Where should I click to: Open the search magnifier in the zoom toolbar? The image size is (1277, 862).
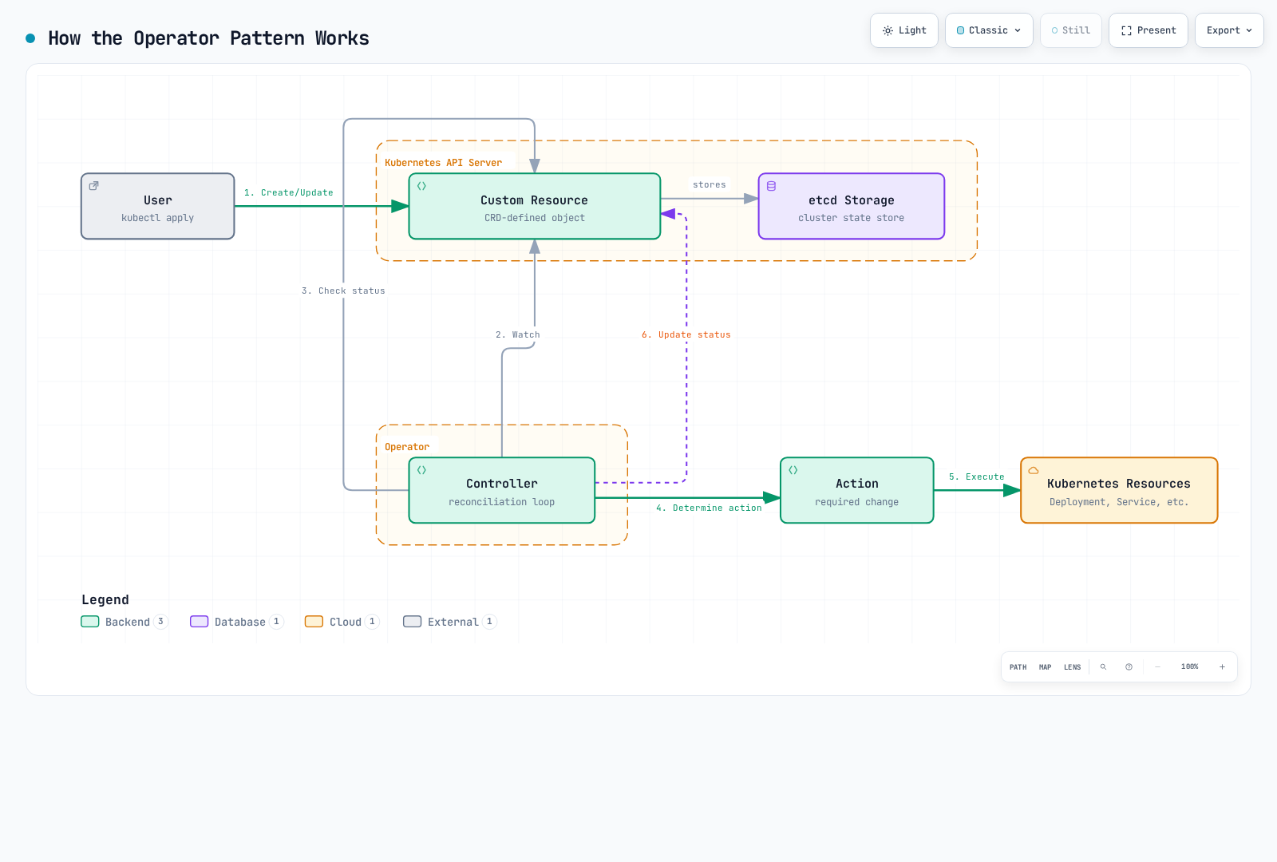point(1103,666)
